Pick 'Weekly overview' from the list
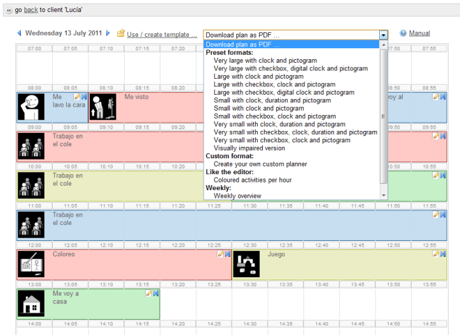This screenshot has height=335, width=460. tap(237, 196)
